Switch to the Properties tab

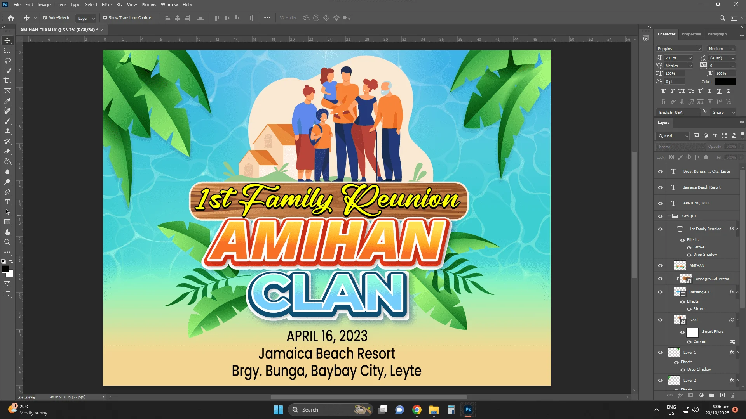tap(691, 34)
